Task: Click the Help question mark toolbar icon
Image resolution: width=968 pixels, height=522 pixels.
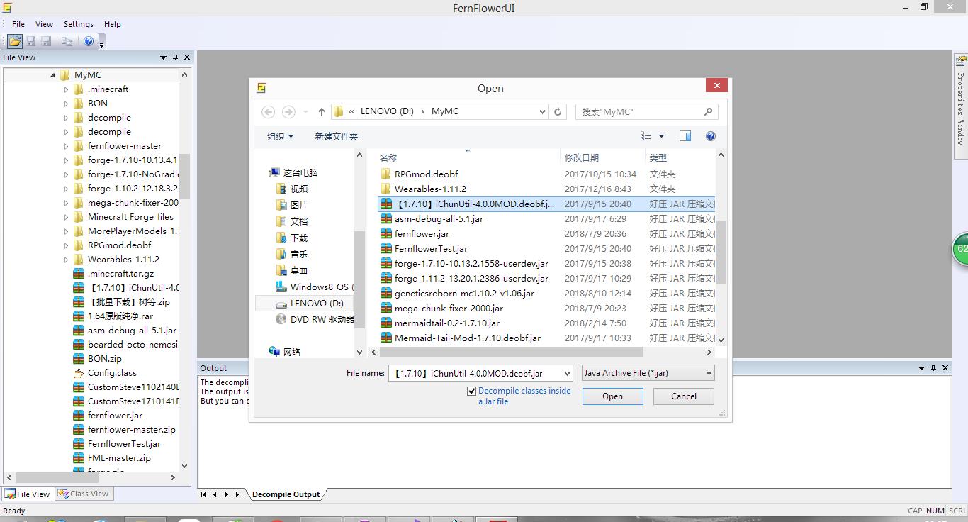Action: [89, 42]
